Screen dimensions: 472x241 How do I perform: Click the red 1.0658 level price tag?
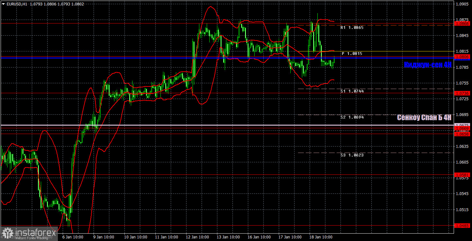pyautogui.click(x=462, y=134)
